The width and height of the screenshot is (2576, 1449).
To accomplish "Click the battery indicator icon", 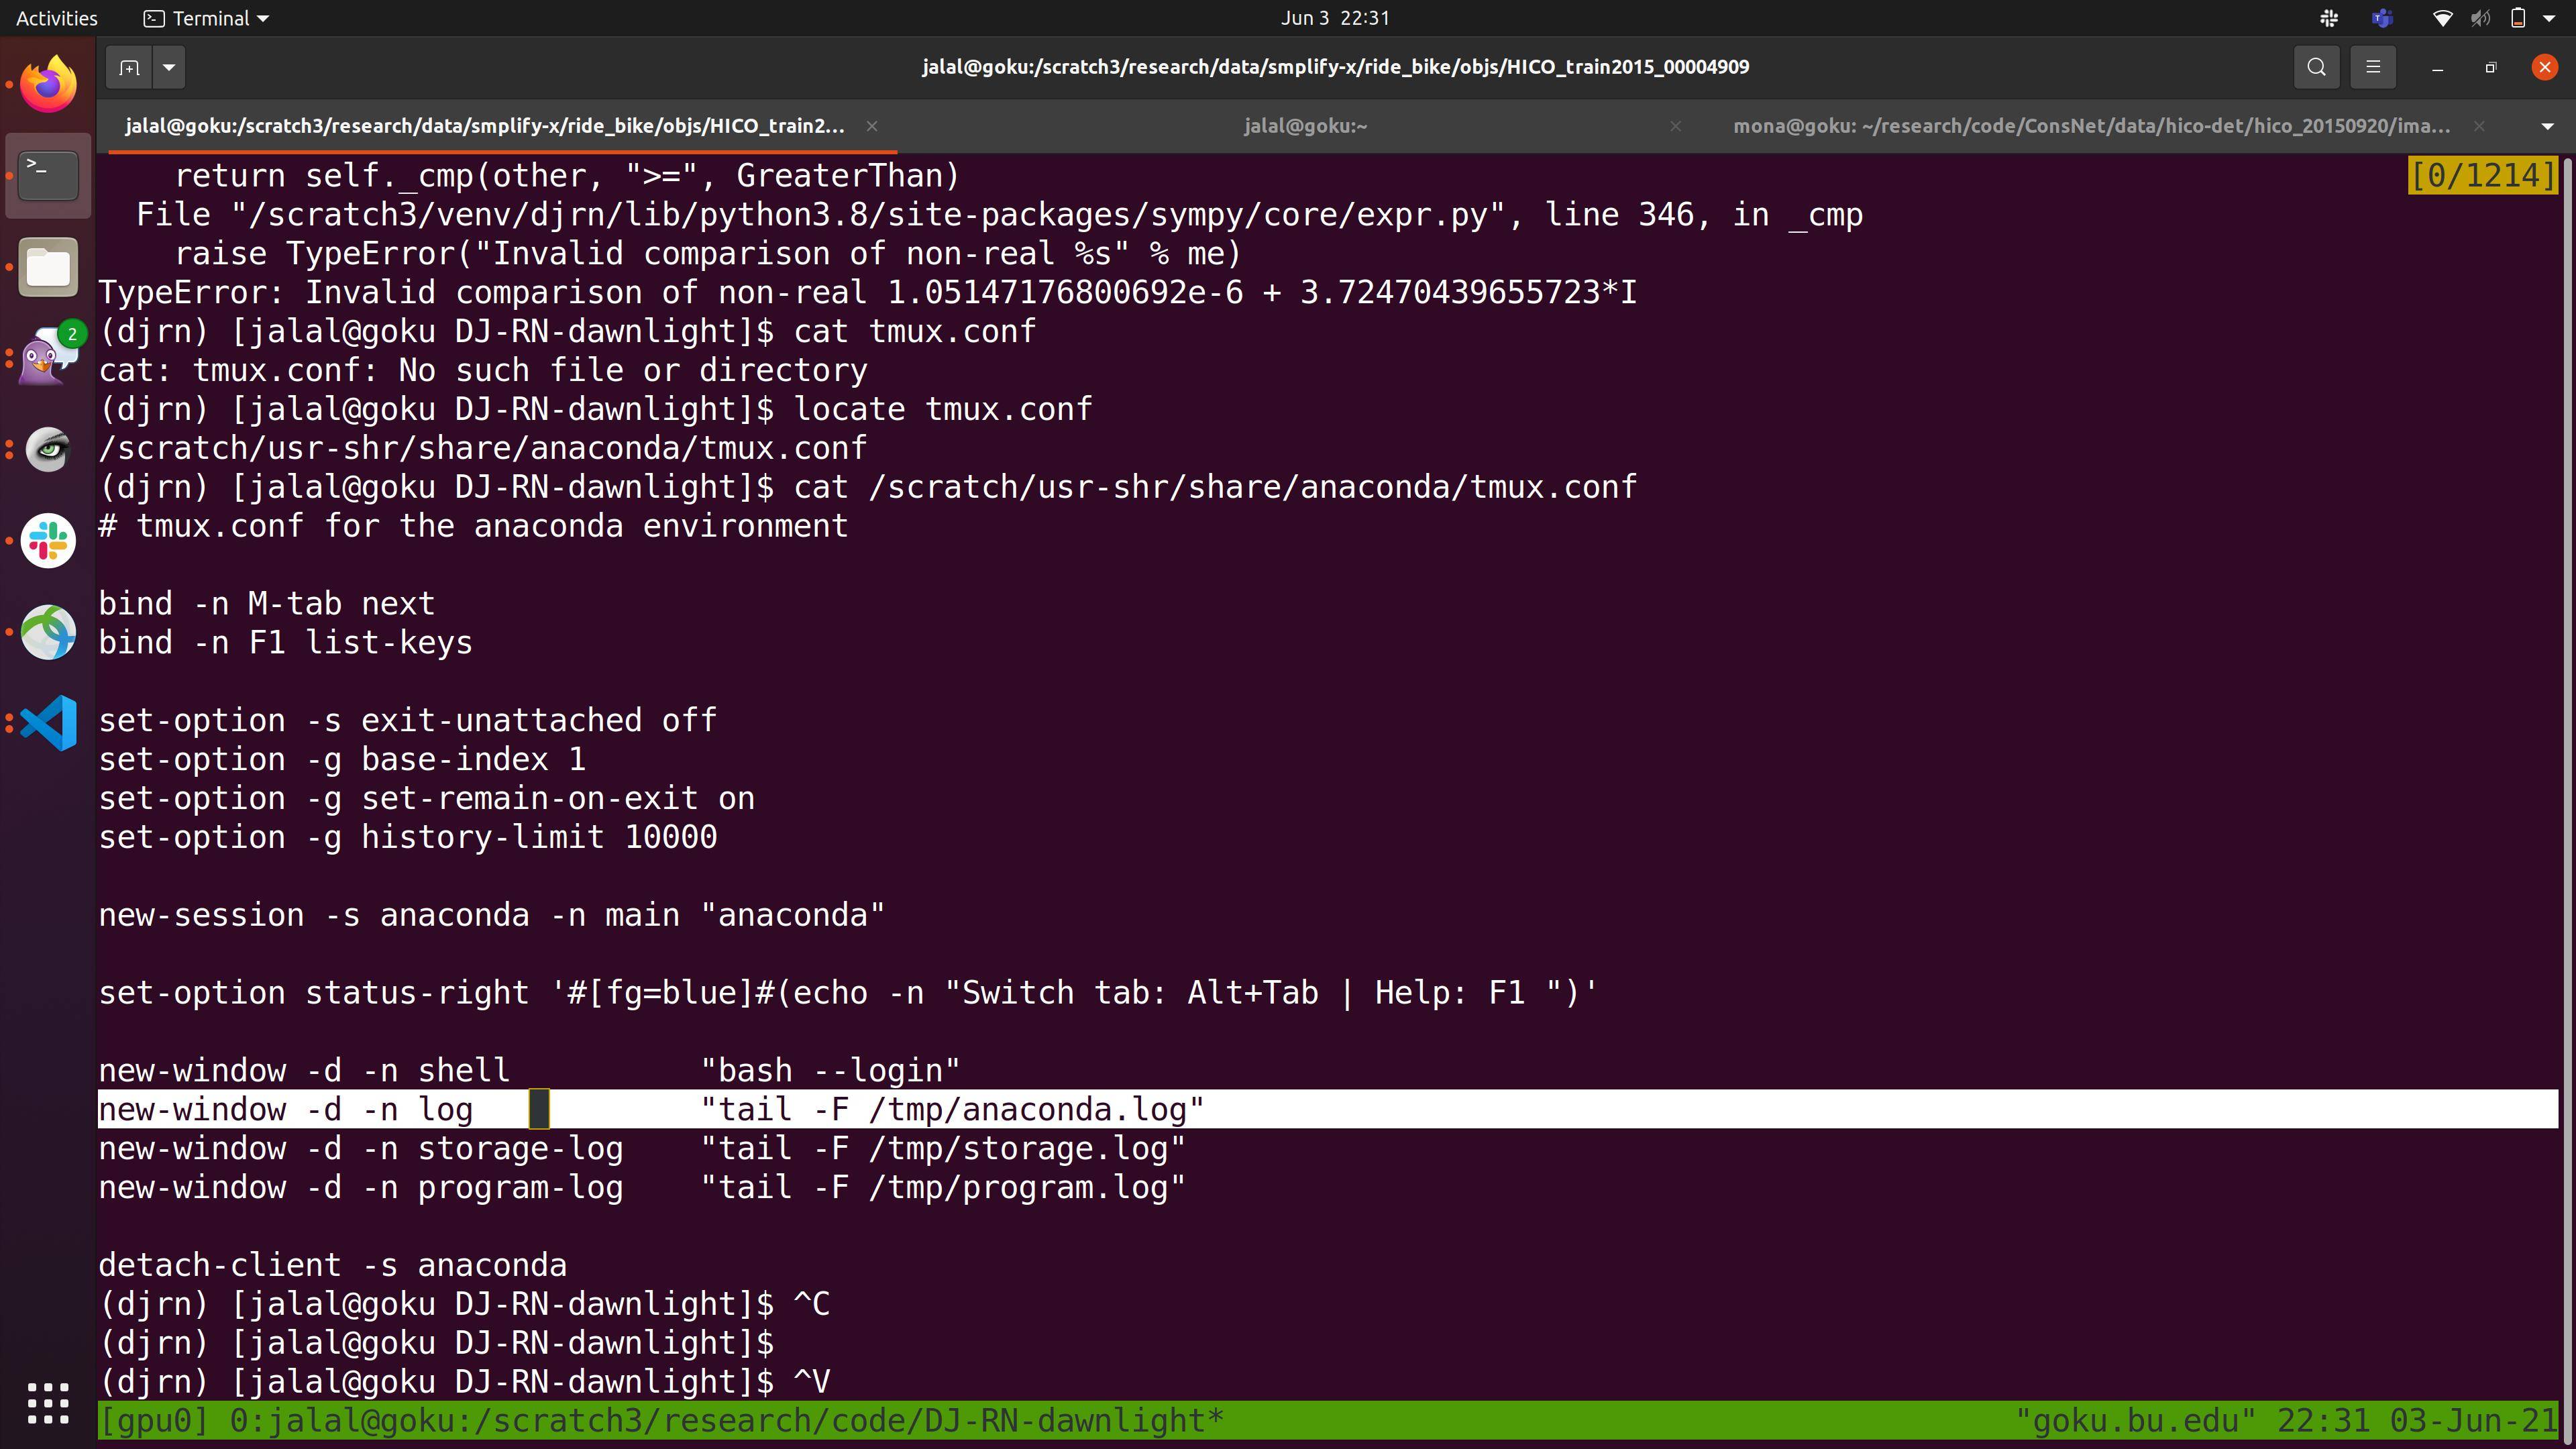I will tap(2518, 18).
